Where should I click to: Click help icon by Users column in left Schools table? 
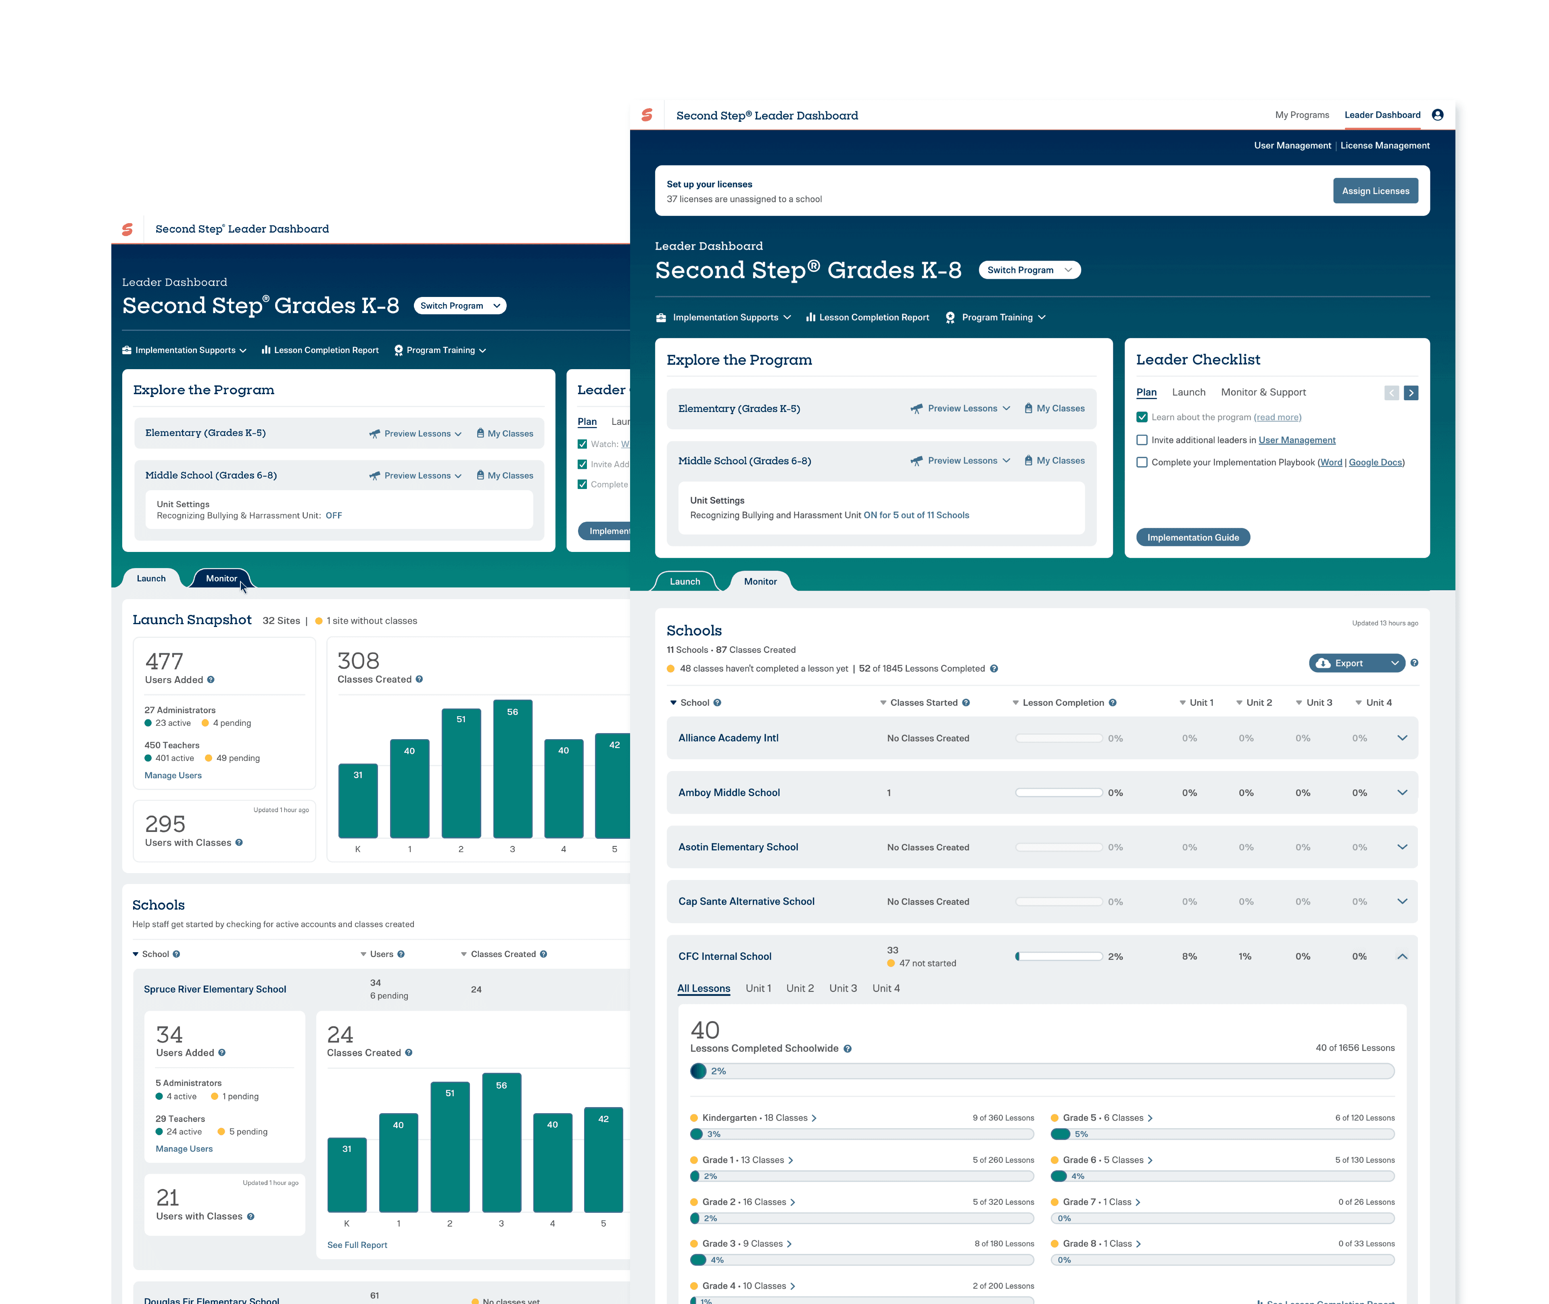[401, 954]
